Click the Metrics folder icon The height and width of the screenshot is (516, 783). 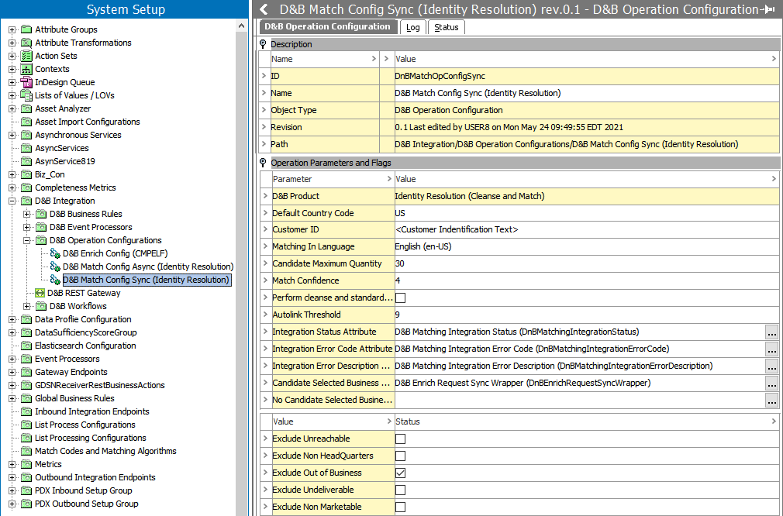(26, 464)
